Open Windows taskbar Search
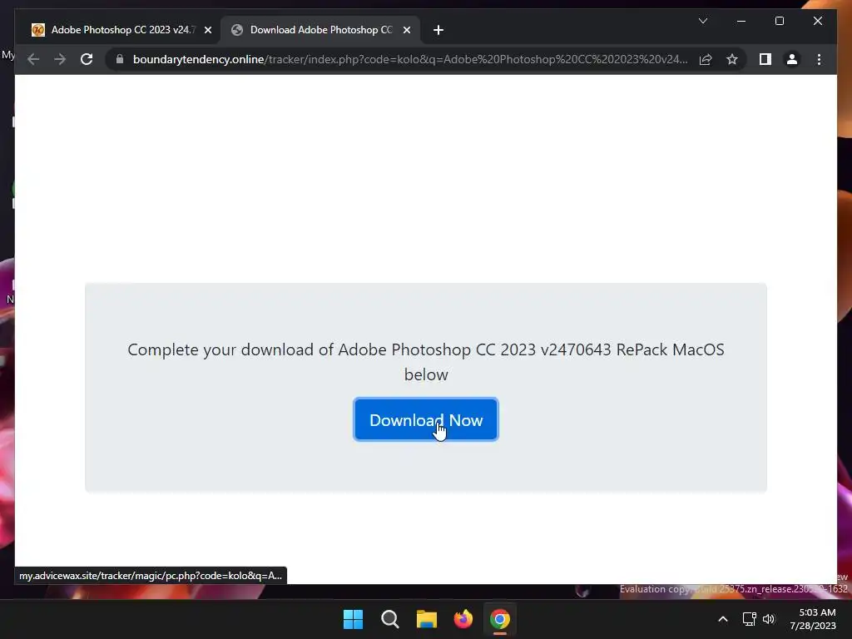This screenshot has height=639, width=852. point(390,619)
